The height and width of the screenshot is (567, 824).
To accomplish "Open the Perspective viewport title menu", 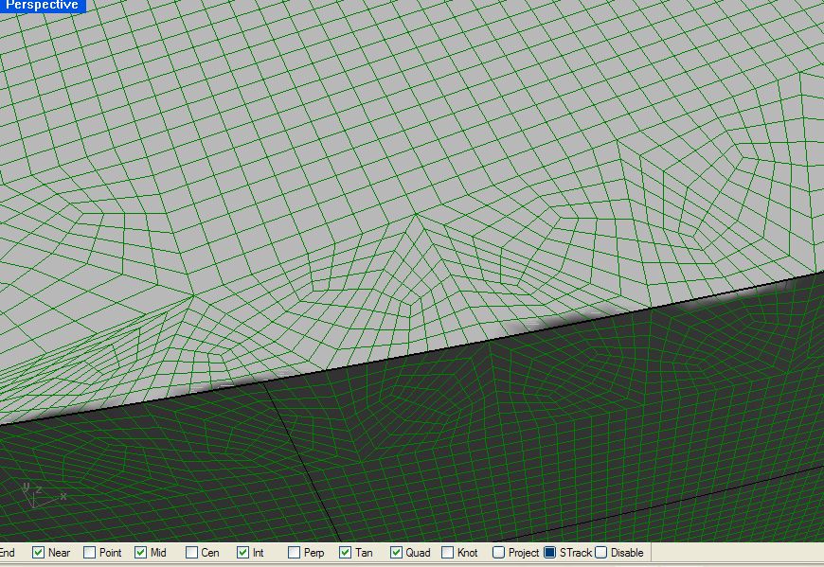I will coord(42,6).
